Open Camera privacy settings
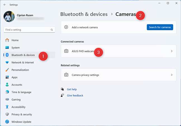This screenshot has width=181, height=126. tap(118, 75)
